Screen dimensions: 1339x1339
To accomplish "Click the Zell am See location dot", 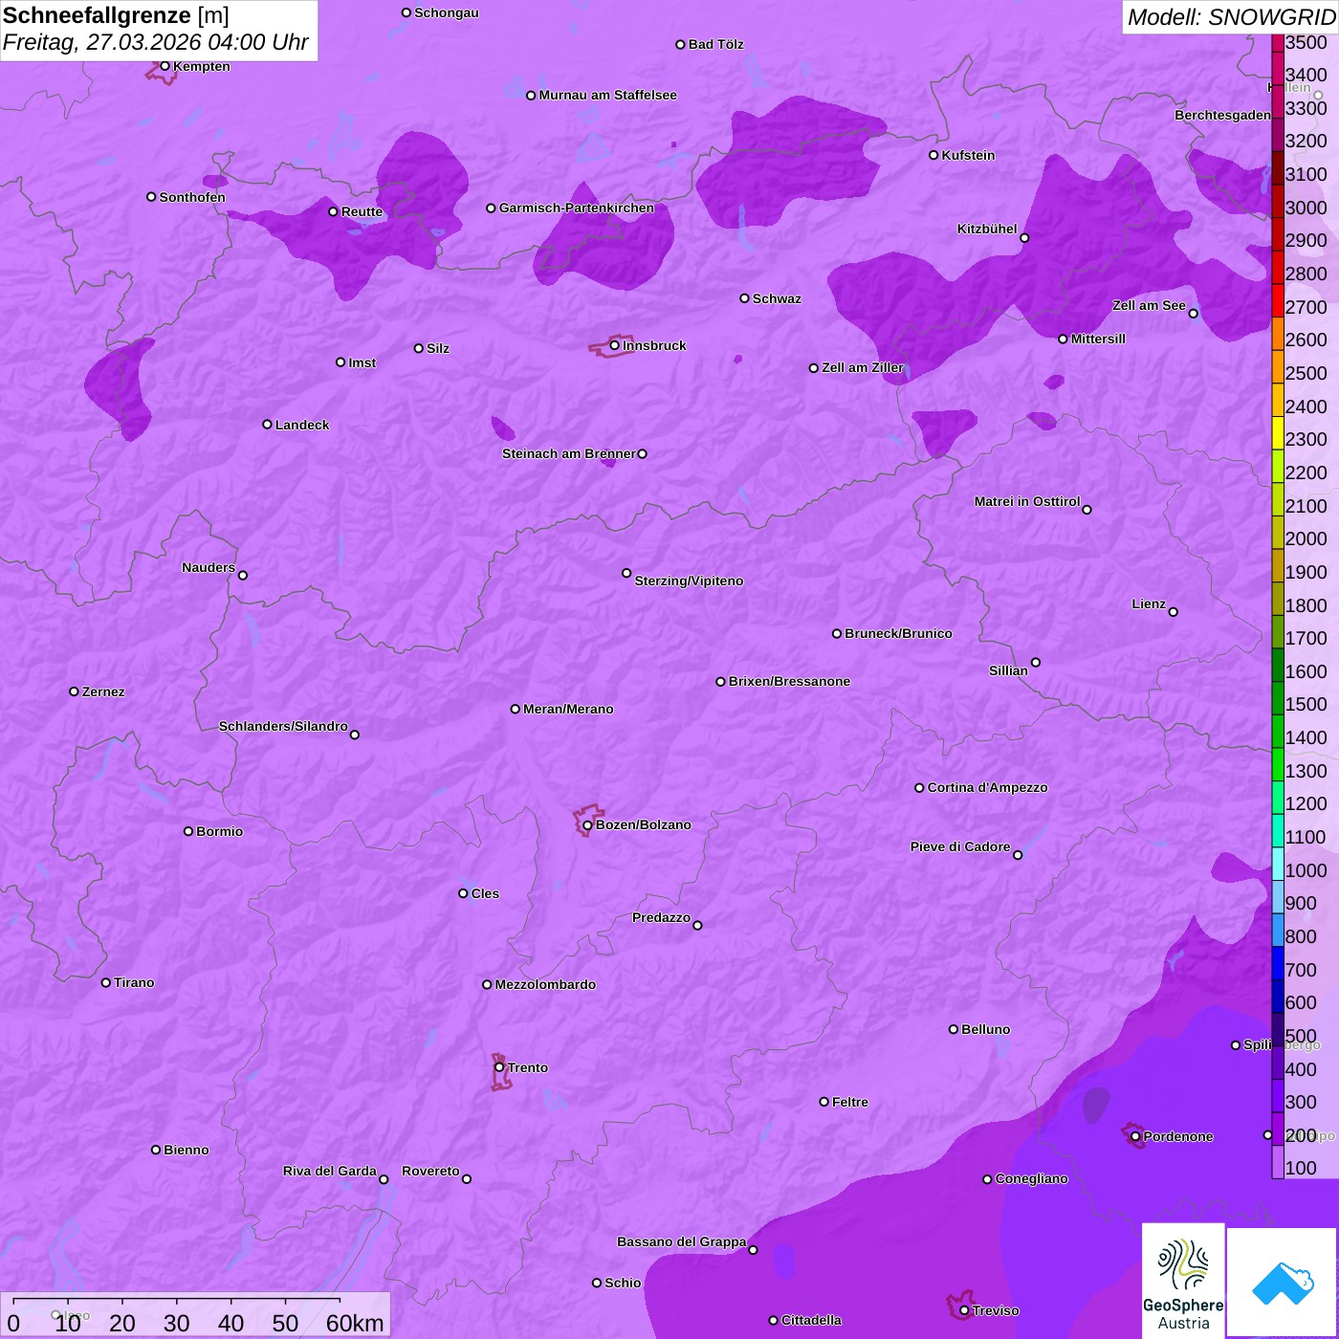I will (1193, 314).
